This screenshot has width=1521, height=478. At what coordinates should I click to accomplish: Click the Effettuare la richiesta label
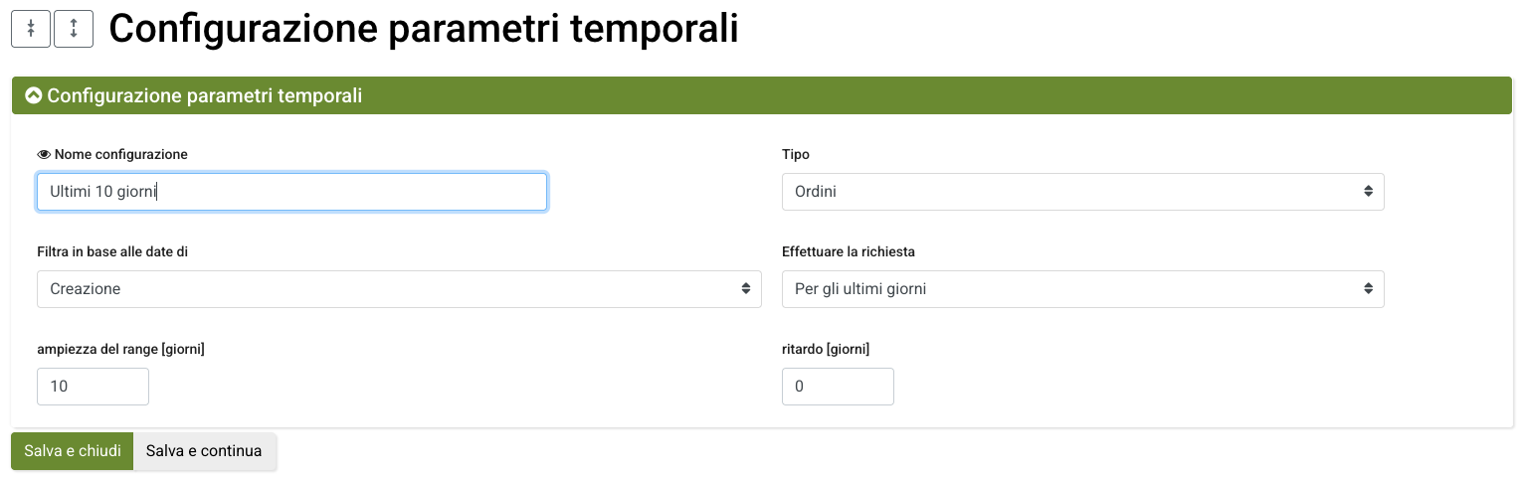pos(849,252)
